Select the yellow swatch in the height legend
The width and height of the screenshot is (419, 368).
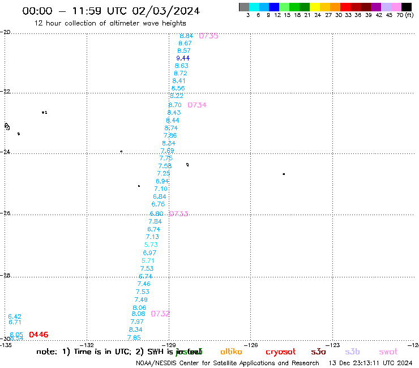315,7
